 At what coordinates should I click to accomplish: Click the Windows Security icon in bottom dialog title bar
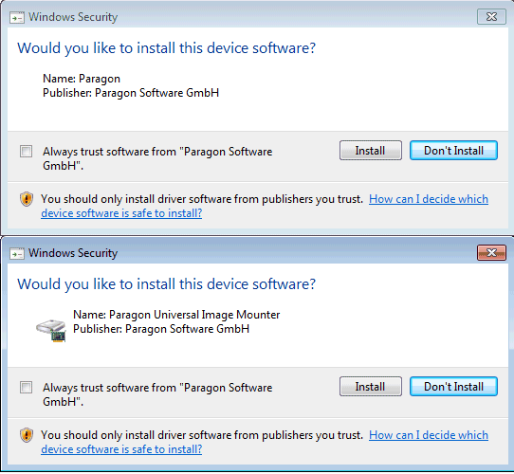coord(17,253)
